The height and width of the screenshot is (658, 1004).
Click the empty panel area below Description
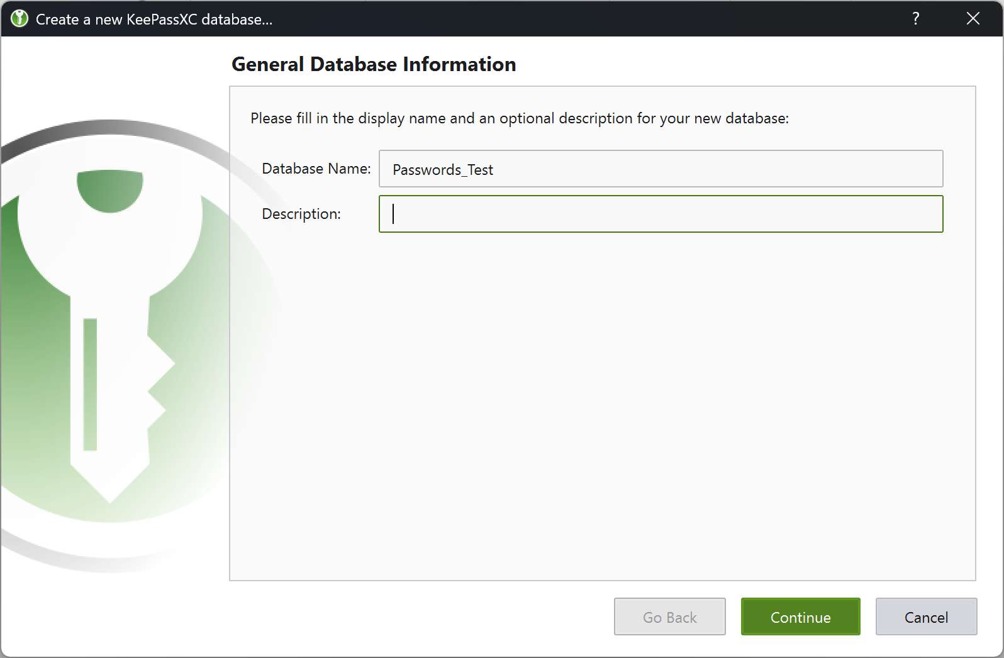602,403
